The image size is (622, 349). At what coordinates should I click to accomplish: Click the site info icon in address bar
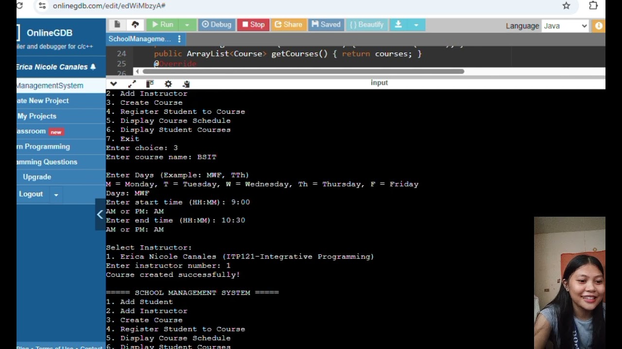42,6
